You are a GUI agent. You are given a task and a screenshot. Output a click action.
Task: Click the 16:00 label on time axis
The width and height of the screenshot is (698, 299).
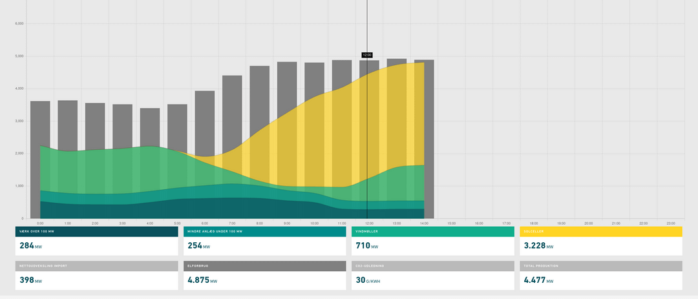tap(479, 223)
